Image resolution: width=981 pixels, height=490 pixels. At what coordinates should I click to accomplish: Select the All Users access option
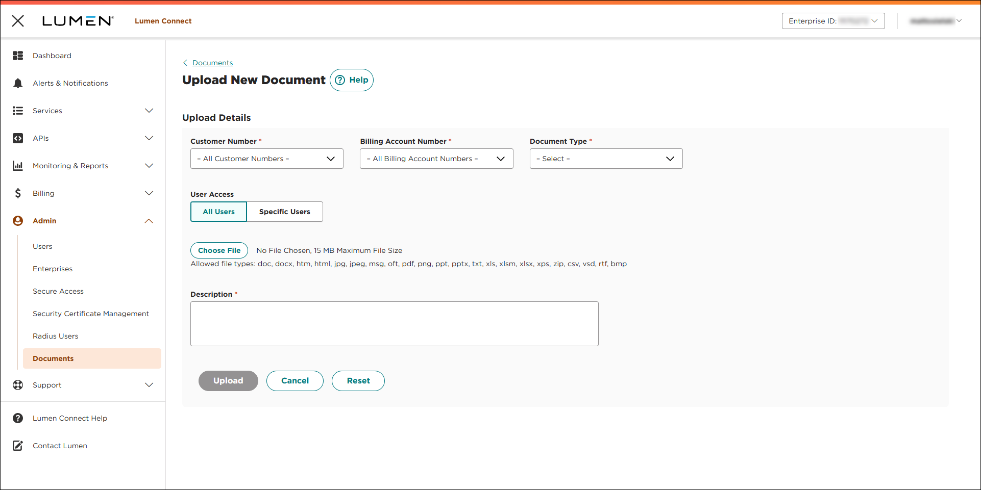coord(218,212)
